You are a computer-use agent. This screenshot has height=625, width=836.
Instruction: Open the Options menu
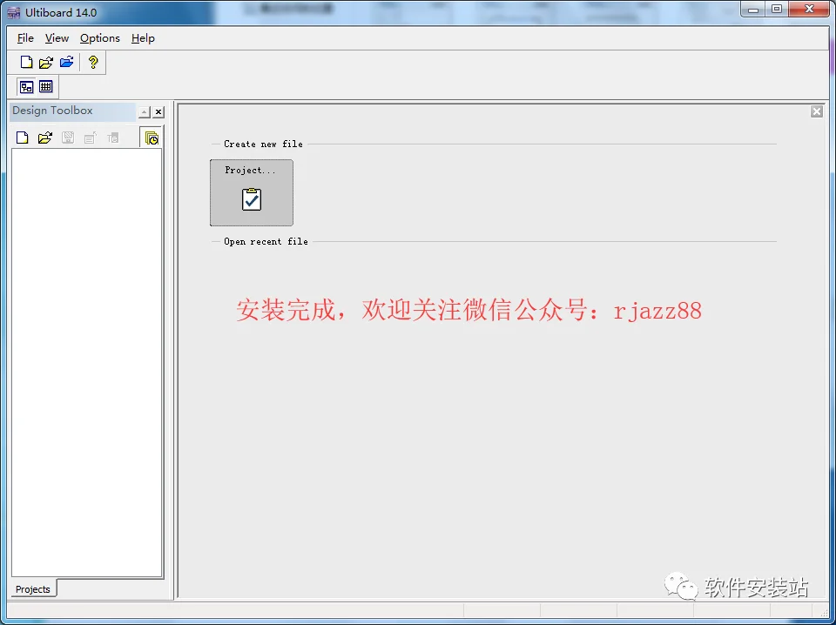[99, 38]
